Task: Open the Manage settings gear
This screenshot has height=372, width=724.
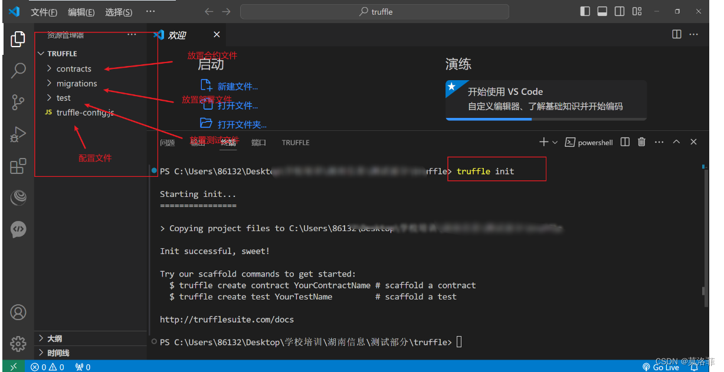Action: pyautogui.click(x=18, y=343)
